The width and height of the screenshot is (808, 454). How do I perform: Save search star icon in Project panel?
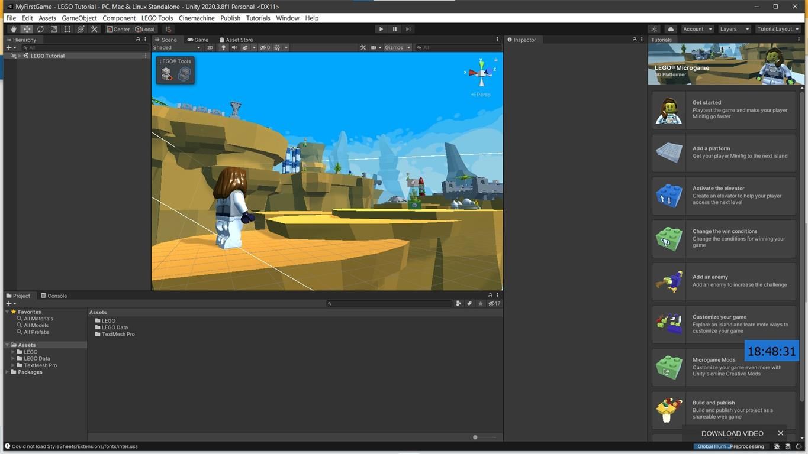click(x=481, y=304)
